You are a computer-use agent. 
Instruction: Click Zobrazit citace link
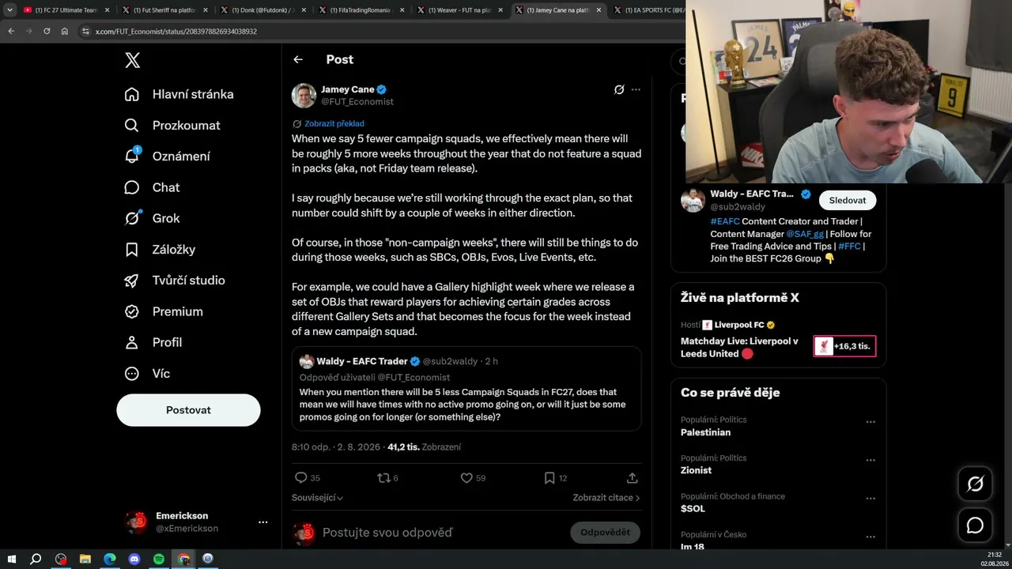606,498
